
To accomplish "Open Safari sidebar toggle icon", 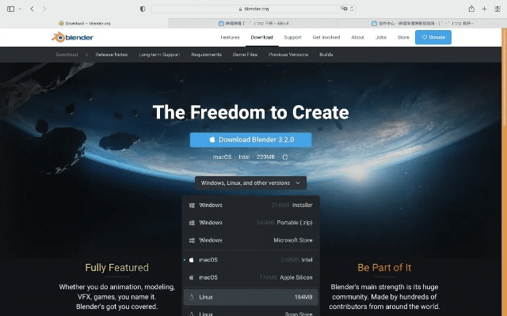I will [x=10, y=9].
